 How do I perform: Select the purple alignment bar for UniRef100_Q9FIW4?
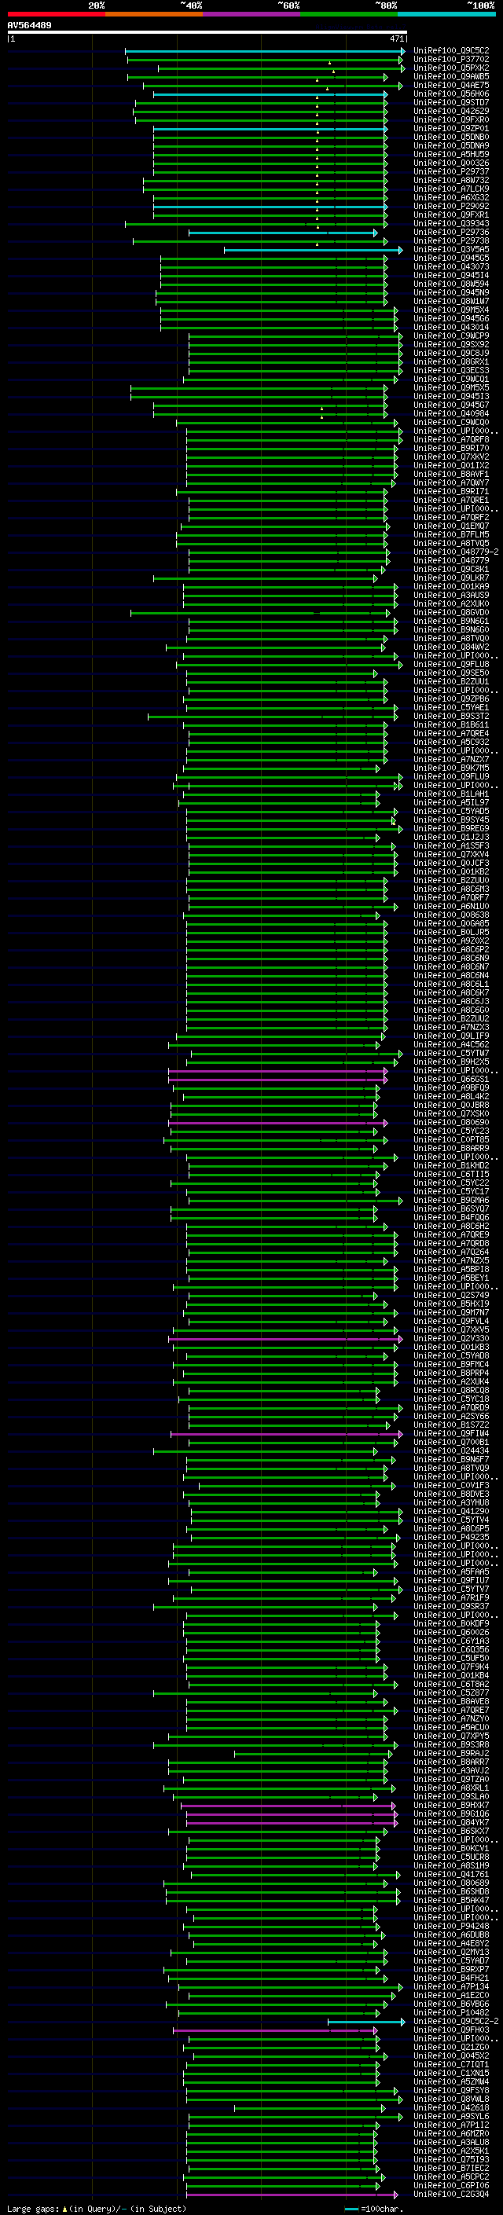(x=286, y=1433)
